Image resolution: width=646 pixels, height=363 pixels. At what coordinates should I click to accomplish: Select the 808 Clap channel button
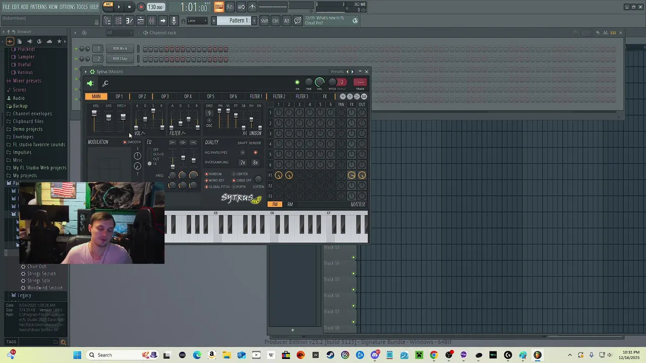120,58
